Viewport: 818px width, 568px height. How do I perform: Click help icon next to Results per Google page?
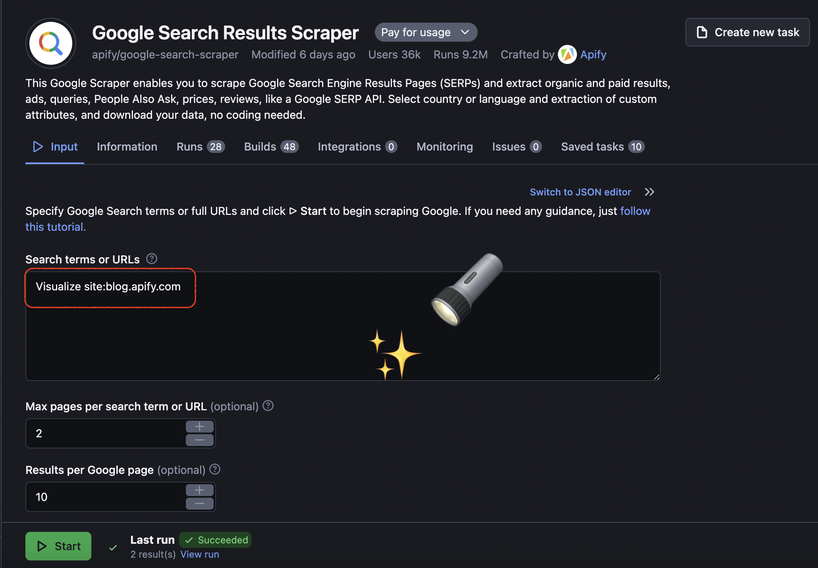[x=215, y=469]
